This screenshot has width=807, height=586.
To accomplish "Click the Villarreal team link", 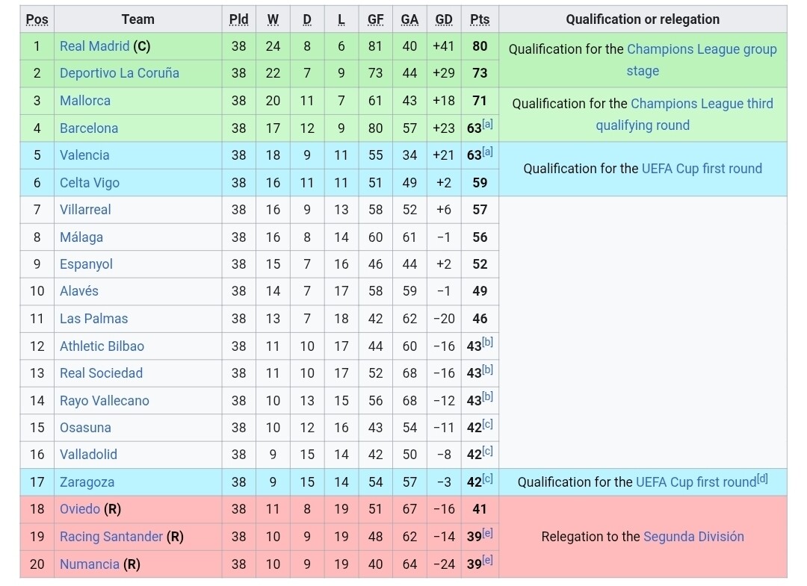I will 85,210.
